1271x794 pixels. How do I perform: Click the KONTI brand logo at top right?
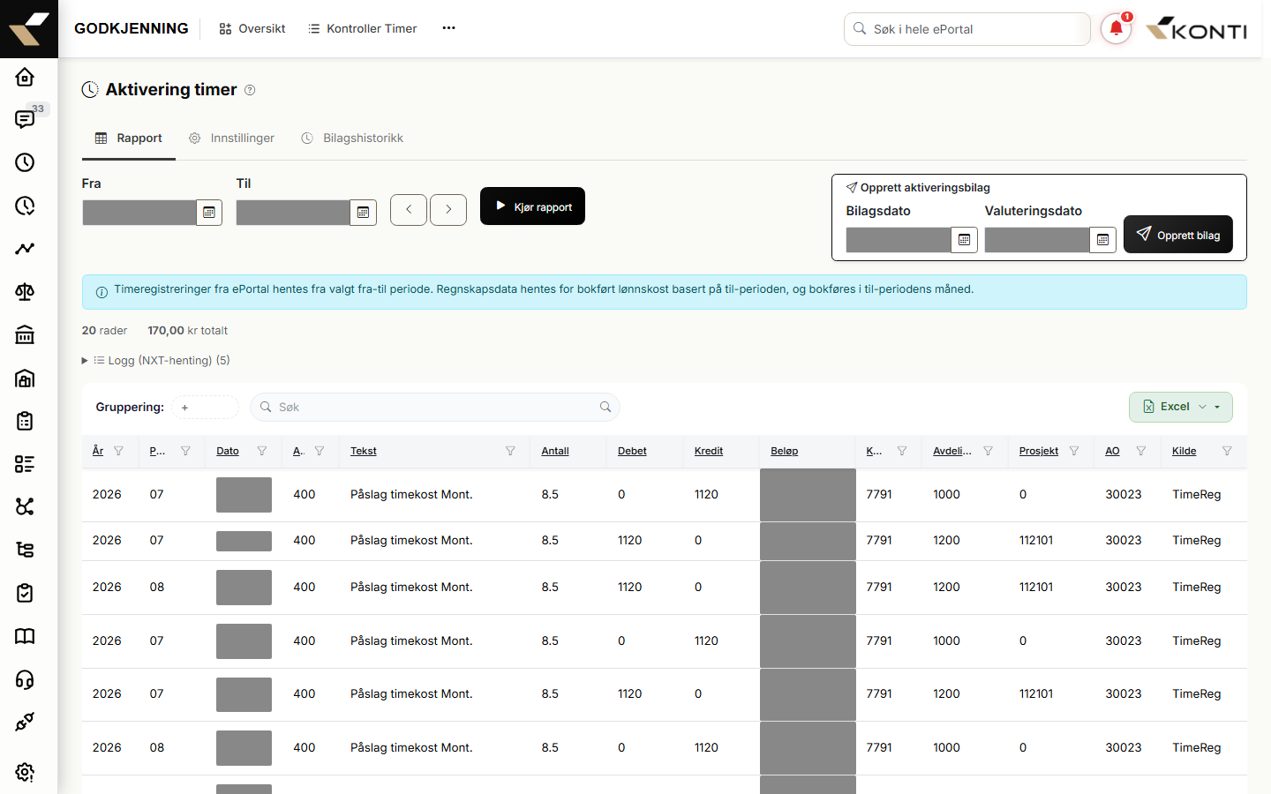(x=1196, y=29)
